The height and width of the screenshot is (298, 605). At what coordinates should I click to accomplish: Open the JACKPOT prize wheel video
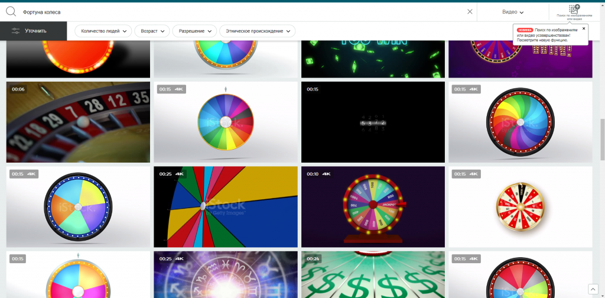(373, 207)
